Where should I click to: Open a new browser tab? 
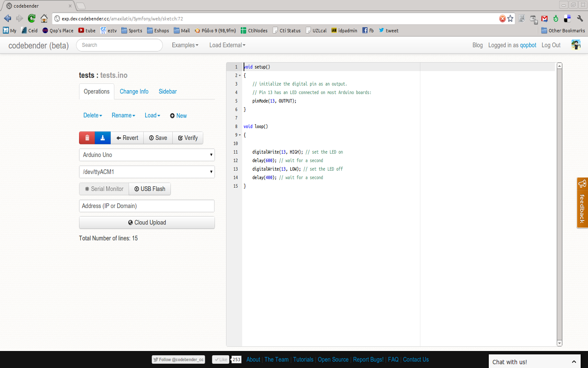(80, 6)
